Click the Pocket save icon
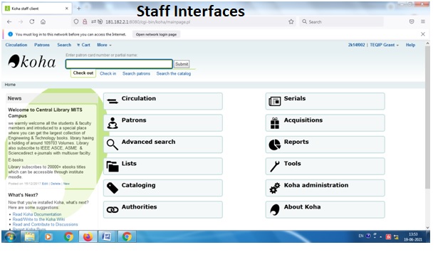 (x=412, y=22)
